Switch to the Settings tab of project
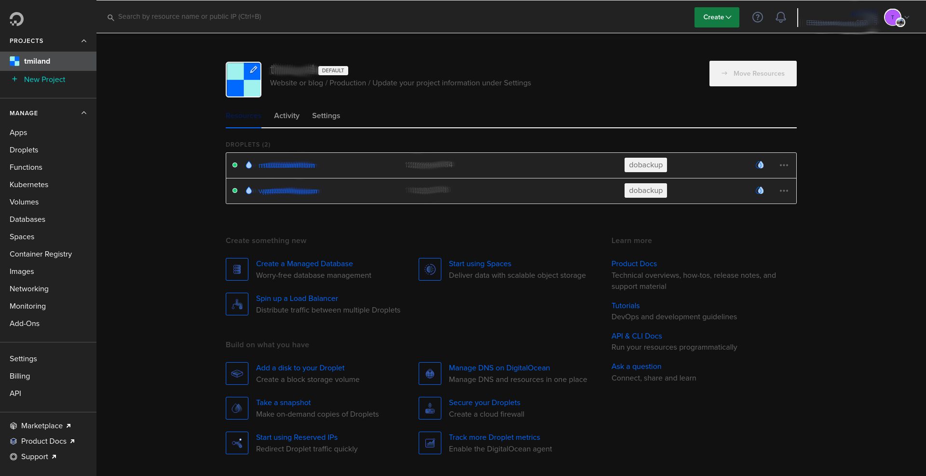 [326, 116]
